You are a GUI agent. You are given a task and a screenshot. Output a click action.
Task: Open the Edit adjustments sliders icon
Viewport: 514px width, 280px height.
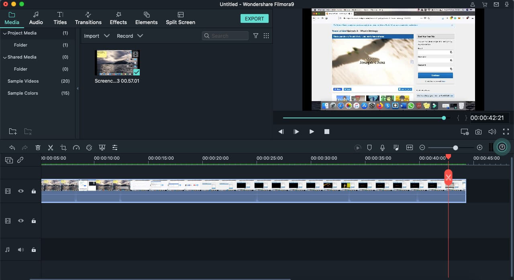click(115, 148)
